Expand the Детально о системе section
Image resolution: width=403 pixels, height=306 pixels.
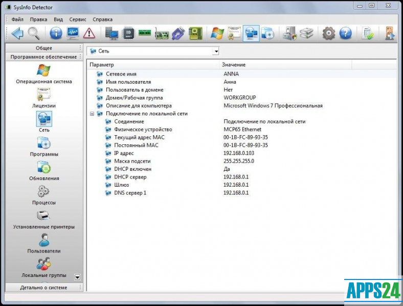44,287
